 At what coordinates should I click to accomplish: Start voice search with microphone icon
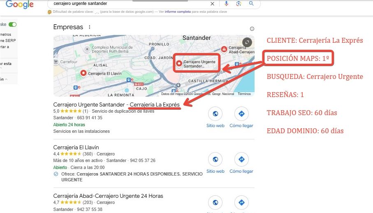point(226,3)
